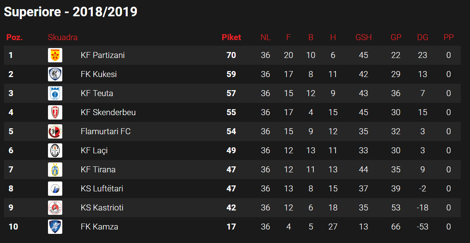The image size is (470, 243).
Task: Click the Poz. column header
Action: [15, 37]
